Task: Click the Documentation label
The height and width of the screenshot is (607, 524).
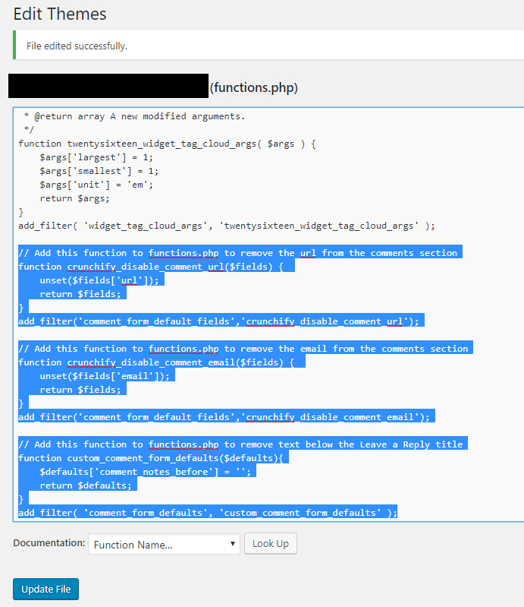Action: tap(49, 543)
